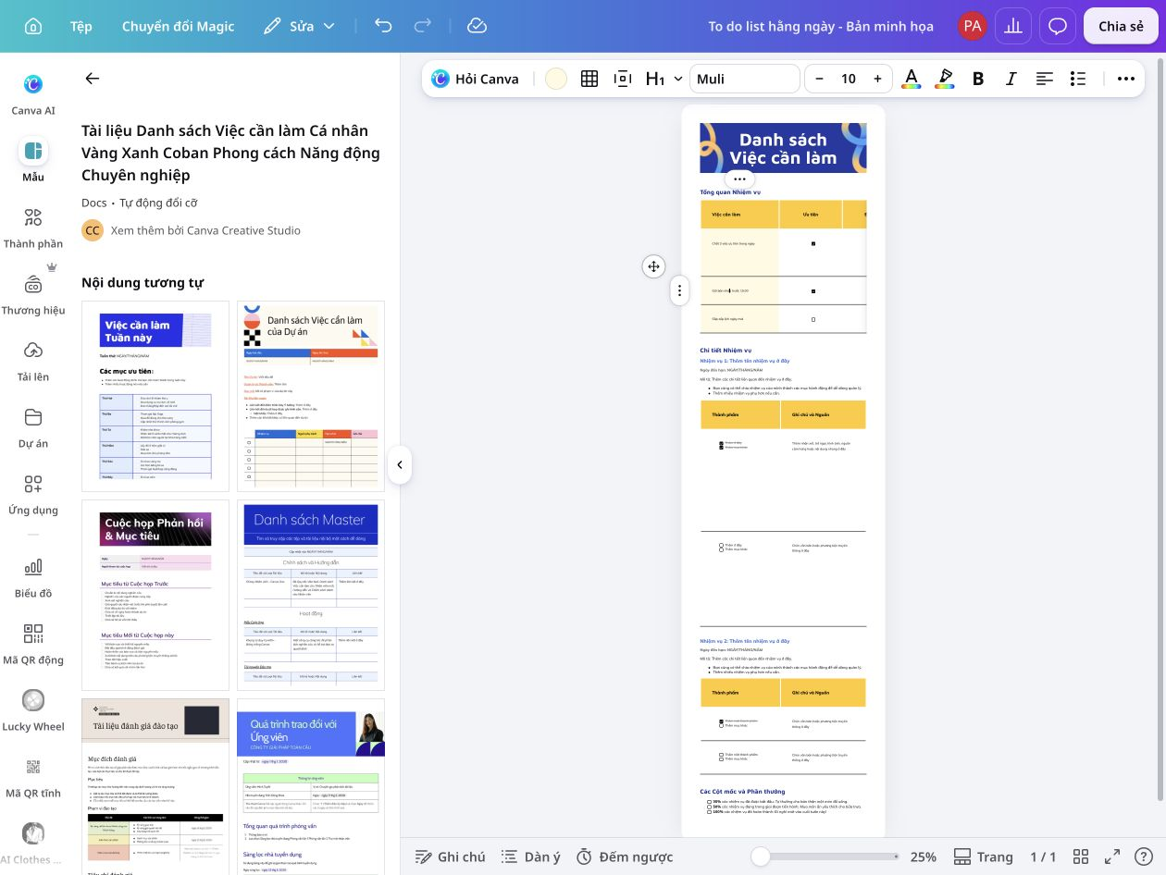Adjust the zoom slider handle
Viewport: 1166px width, 875px height.
click(x=760, y=857)
